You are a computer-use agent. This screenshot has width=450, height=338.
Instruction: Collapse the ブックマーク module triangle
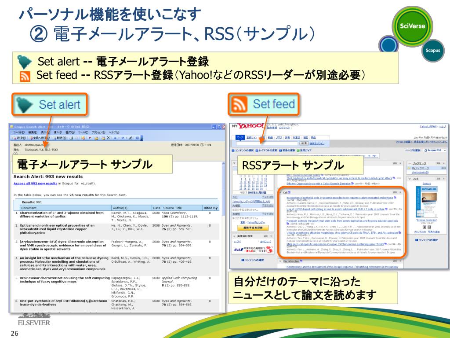tap(410, 163)
